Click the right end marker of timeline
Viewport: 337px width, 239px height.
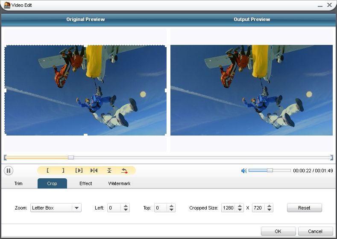tap(331, 157)
